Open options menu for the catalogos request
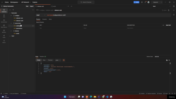 click(33, 26)
